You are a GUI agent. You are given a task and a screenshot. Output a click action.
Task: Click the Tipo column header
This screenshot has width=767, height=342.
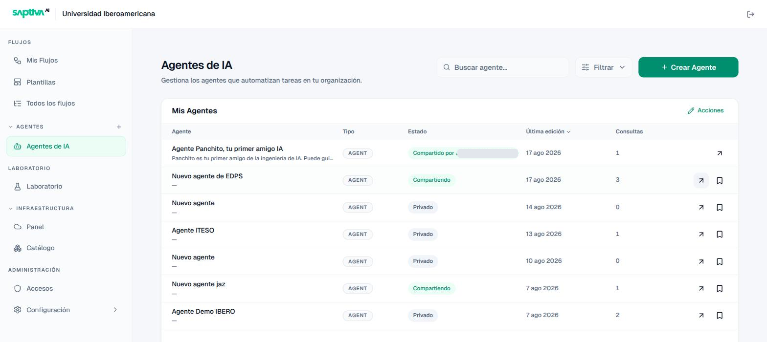pyautogui.click(x=348, y=131)
